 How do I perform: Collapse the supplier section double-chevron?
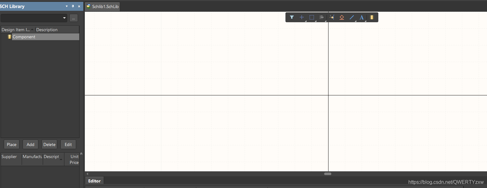click(x=81, y=153)
